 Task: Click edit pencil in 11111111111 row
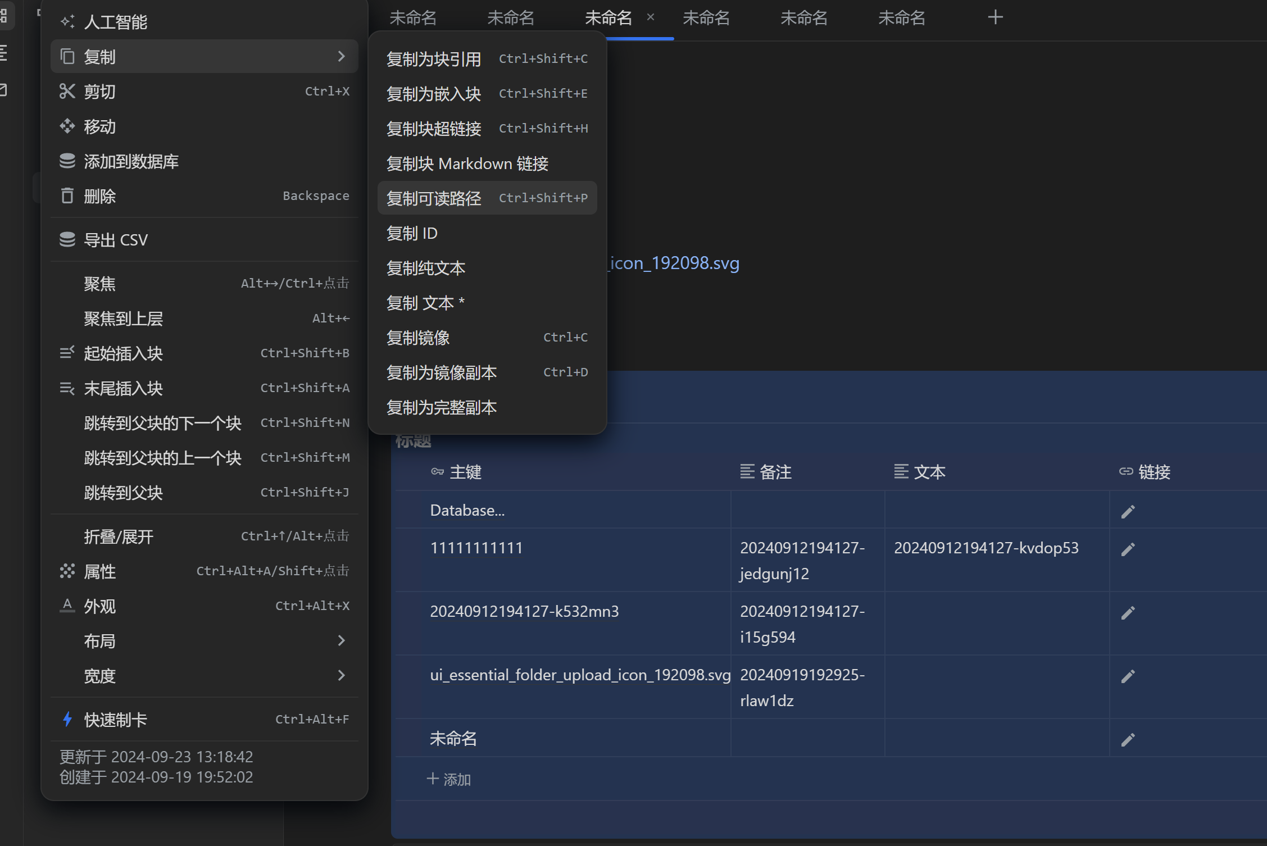click(1128, 549)
